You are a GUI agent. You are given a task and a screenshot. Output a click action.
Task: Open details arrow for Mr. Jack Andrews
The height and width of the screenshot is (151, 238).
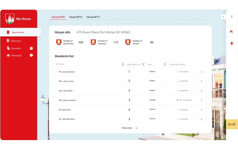pos(202,72)
